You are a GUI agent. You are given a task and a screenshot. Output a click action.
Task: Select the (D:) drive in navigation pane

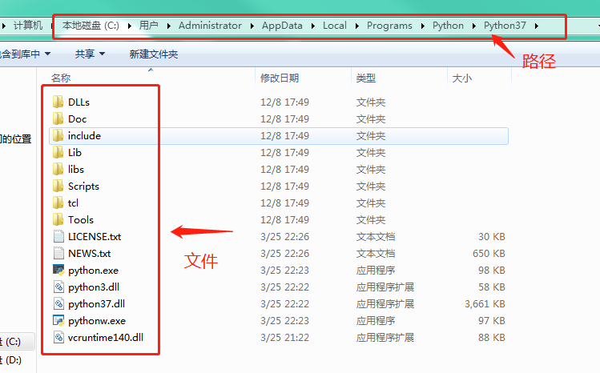coord(11,359)
